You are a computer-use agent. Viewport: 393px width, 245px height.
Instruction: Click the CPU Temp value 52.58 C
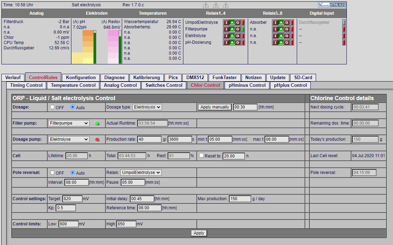(62, 43)
